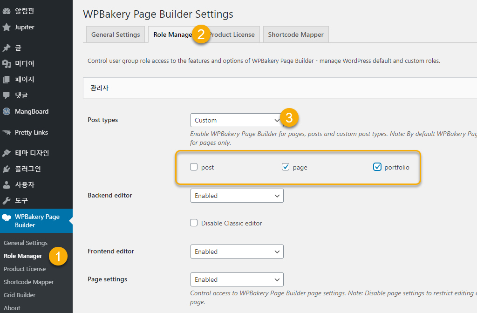477x313 pixels.
Task: Click Role Manager sidebar submenu link
Action: coord(23,256)
